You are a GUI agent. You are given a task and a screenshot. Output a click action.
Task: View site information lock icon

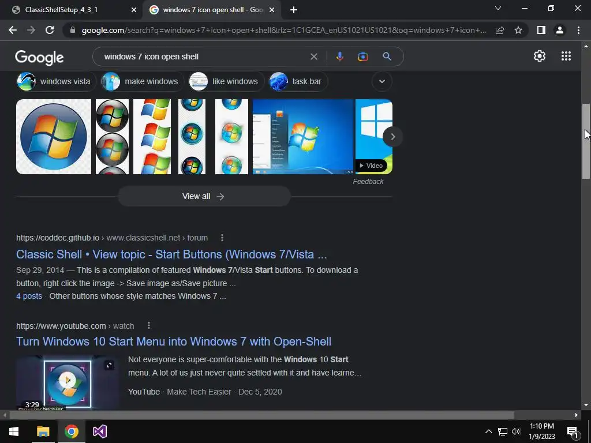pos(73,30)
